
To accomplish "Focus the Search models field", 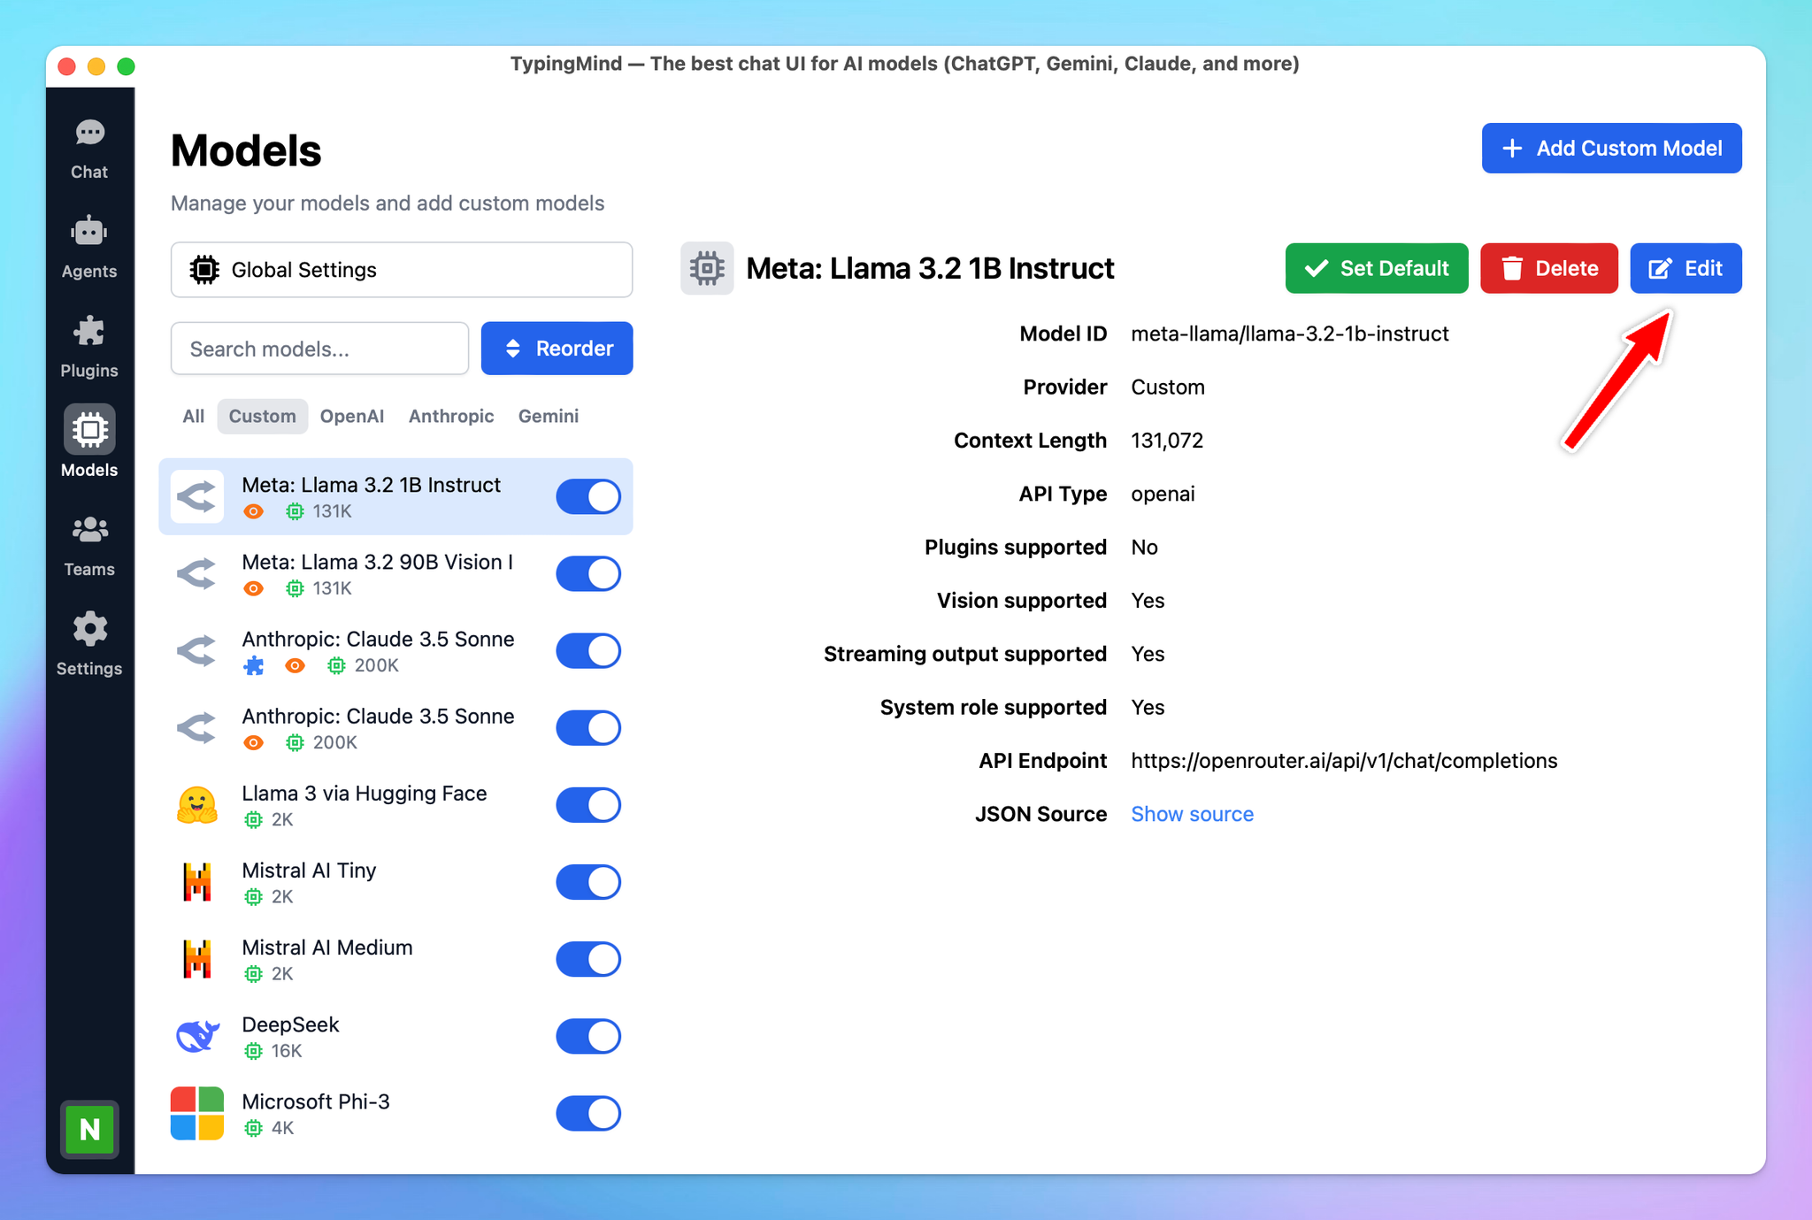I will click(319, 349).
